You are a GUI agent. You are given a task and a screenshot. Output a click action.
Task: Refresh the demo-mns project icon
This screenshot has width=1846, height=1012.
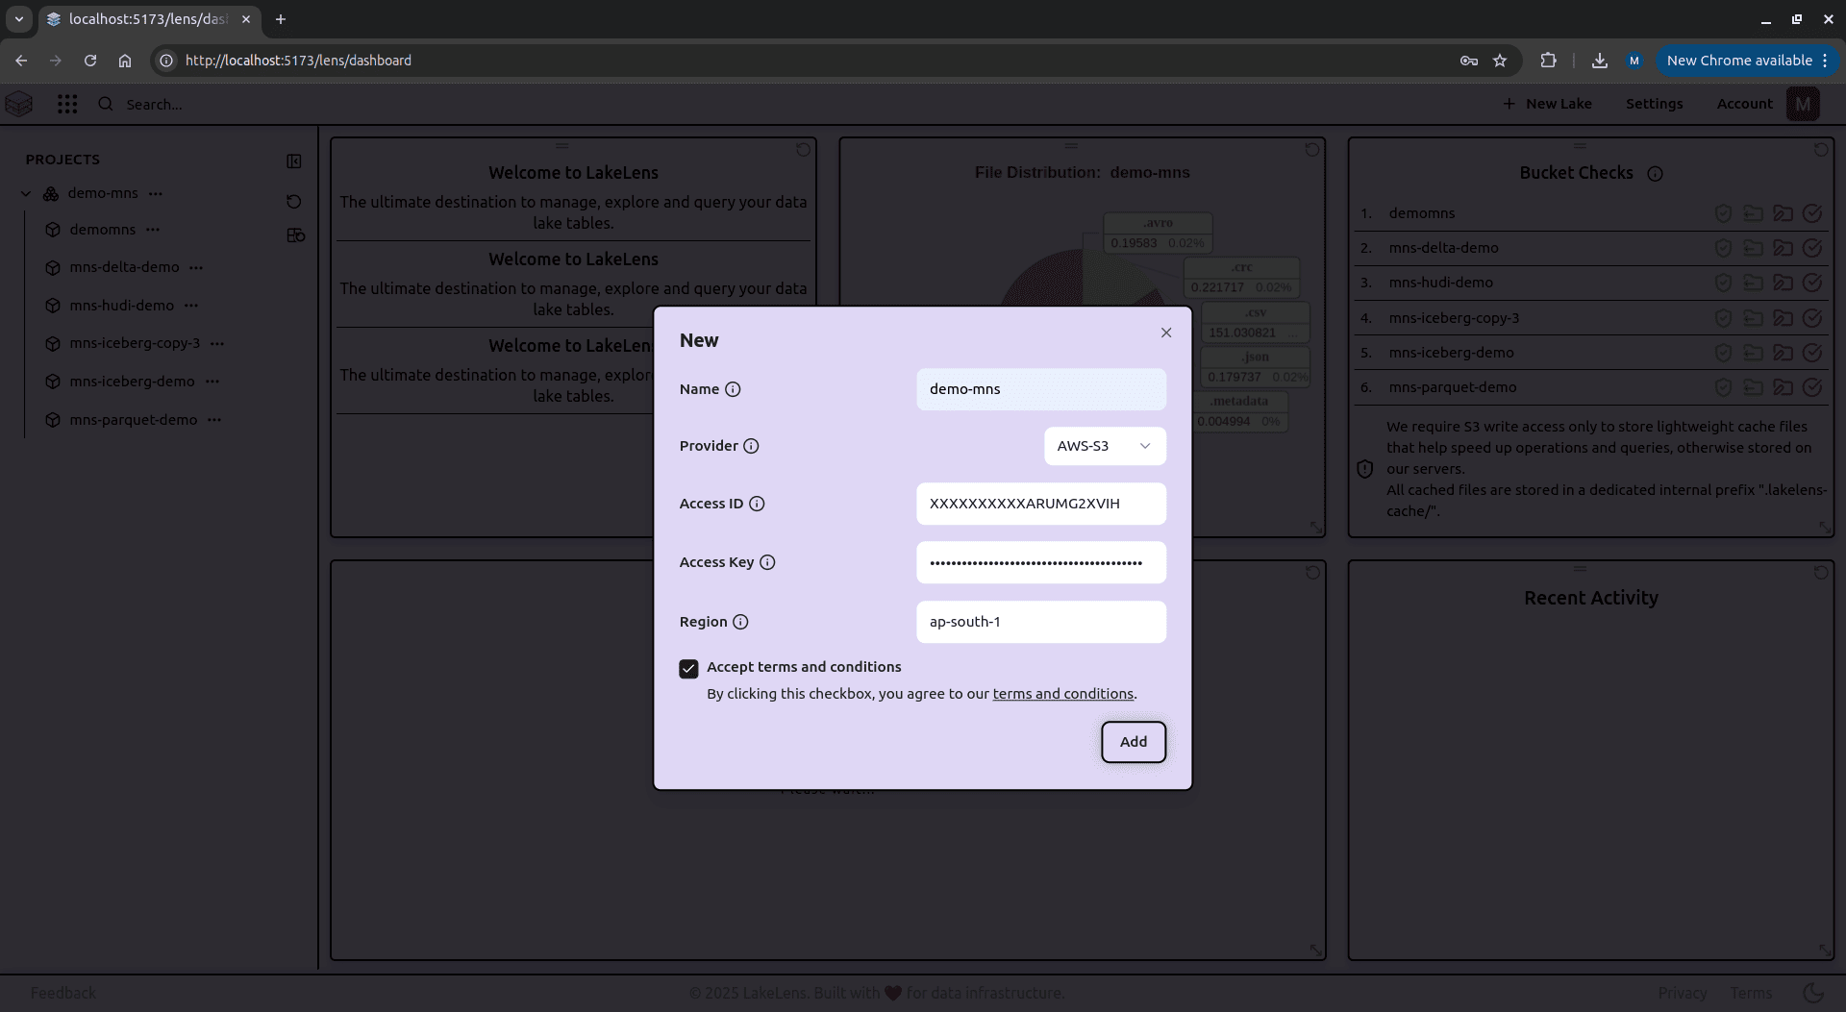294,201
